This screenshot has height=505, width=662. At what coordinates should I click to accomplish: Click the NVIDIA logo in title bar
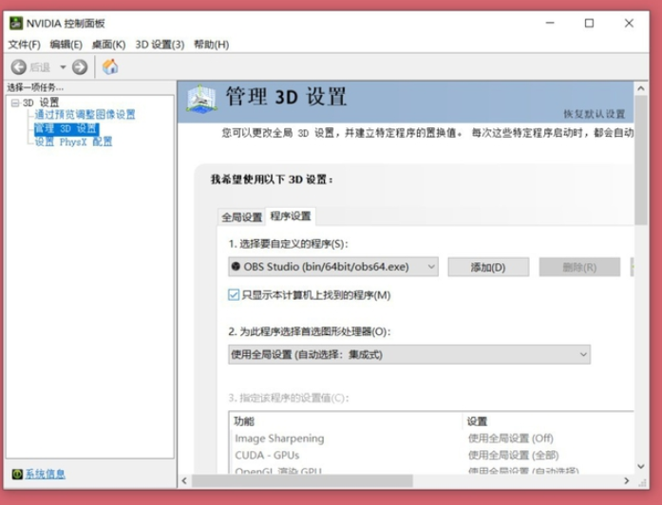(x=16, y=23)
